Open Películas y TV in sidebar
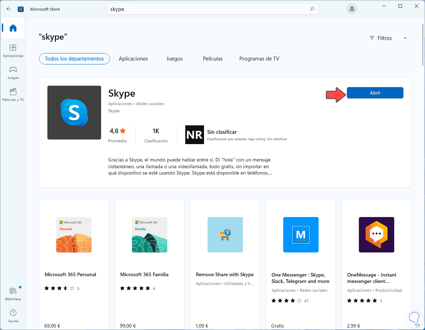The width and height of the screenshot is (425, 330). [x=13, y=95]
